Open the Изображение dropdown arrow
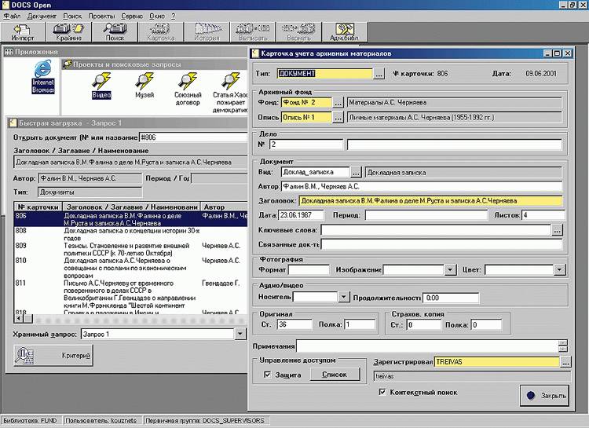 pos(451,270)
